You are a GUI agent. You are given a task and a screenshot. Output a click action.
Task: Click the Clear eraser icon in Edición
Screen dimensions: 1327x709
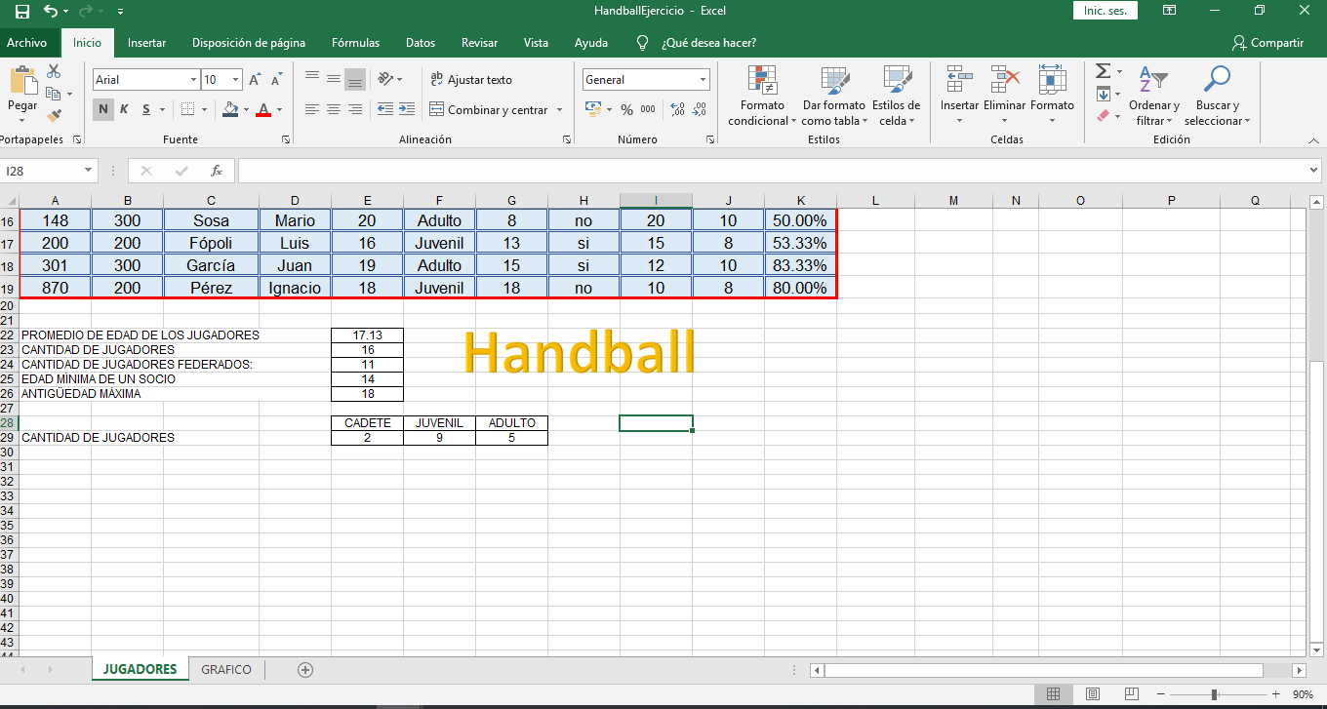click(1103, 116)
